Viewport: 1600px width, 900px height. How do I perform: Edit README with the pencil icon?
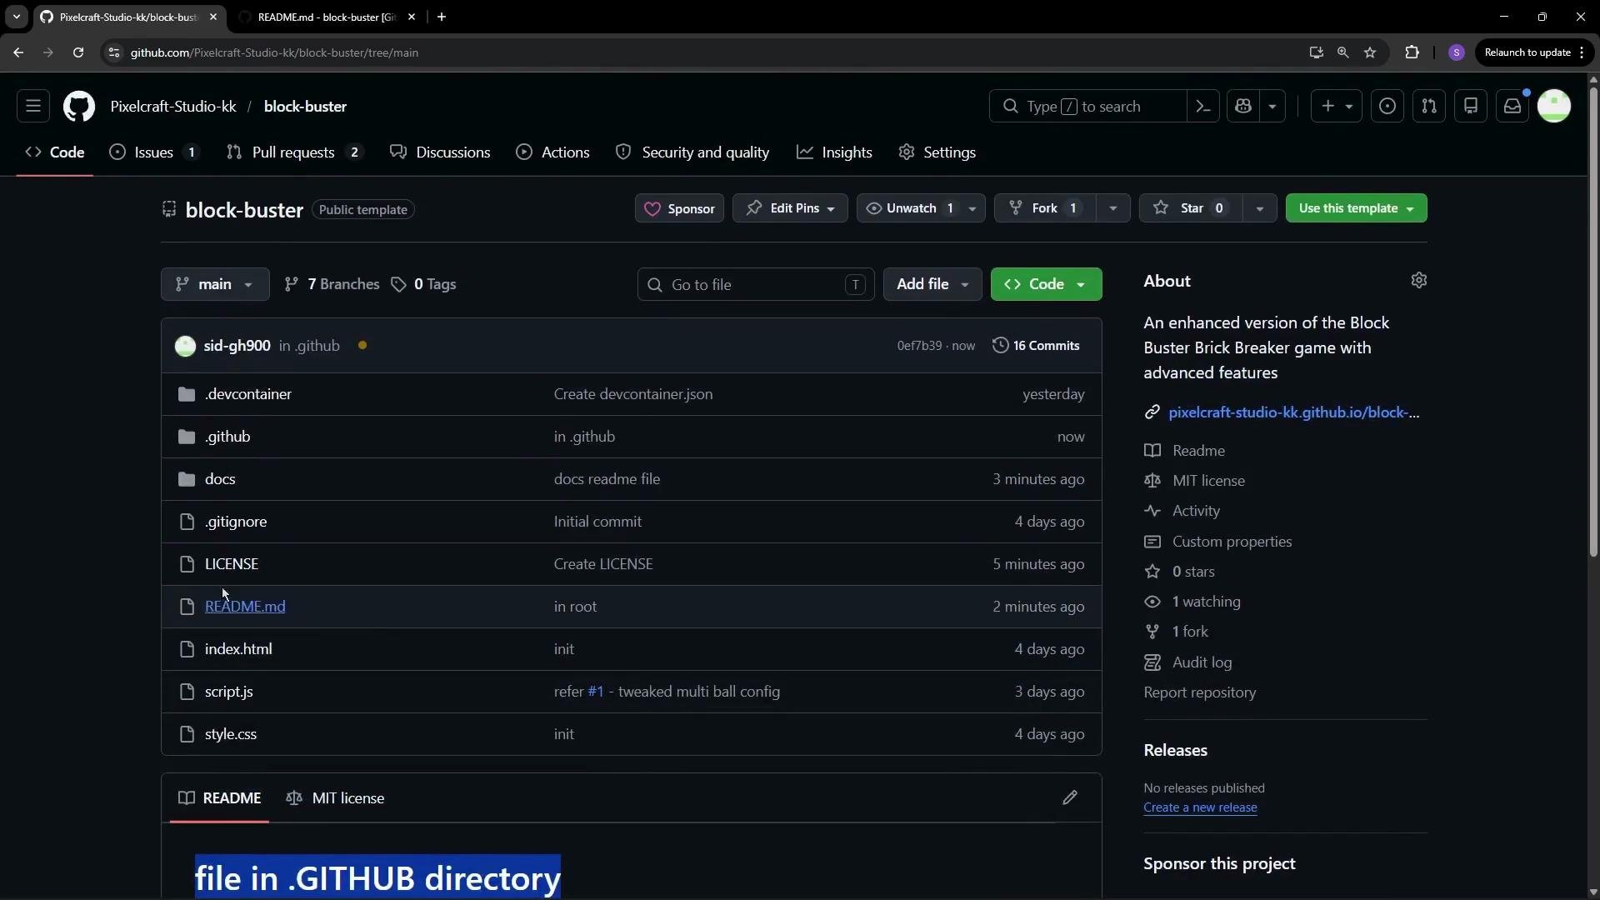pyautogui.click(x=1070, y=798)
